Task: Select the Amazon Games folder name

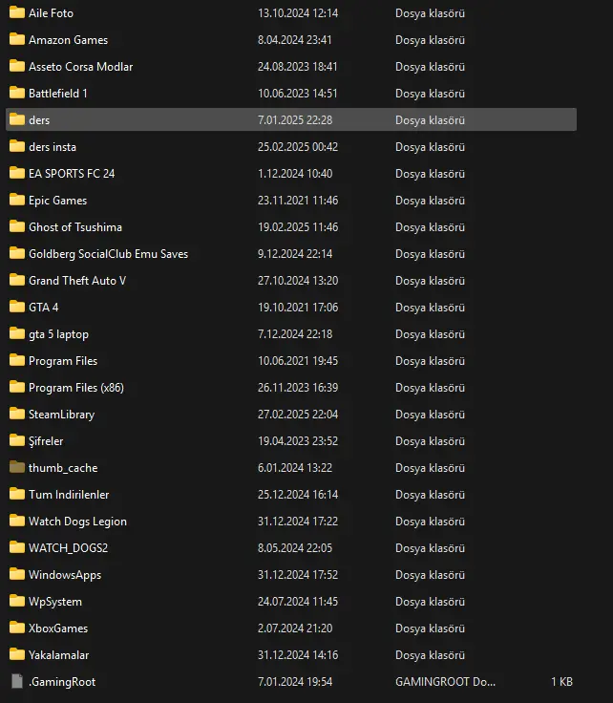Action: 68,40
